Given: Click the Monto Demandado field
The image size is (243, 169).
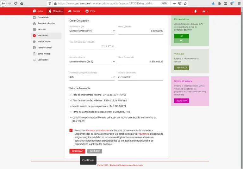Looking at the screenshot, I should click(x=140, y=61).
